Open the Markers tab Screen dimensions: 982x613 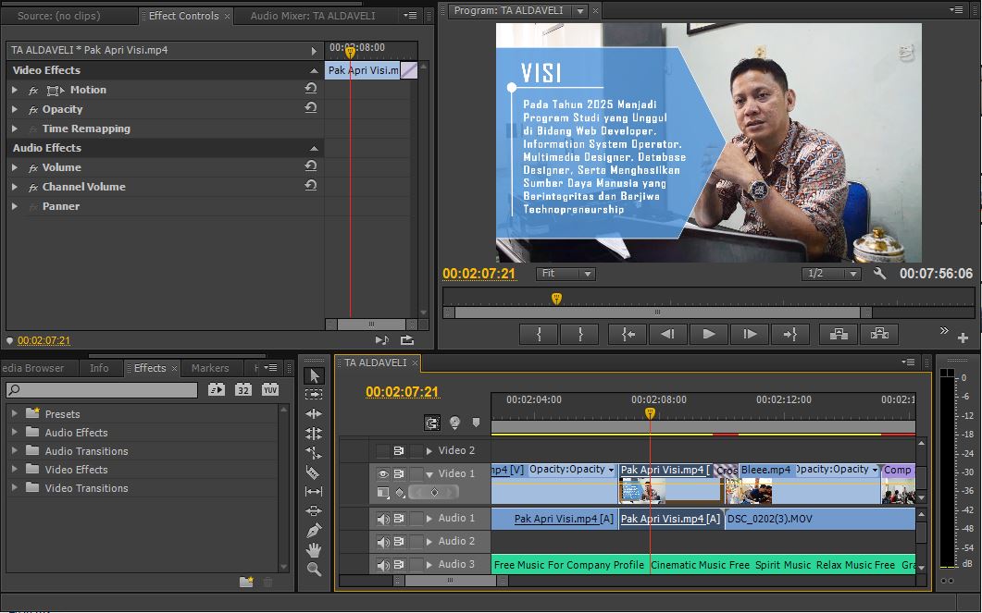click(x=210, y=368)
